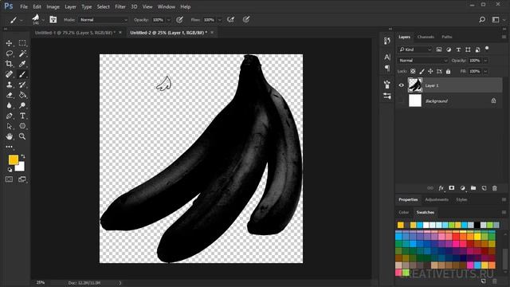The image size is (510, 287).
Task: Create new fill or adjustment layer
Action: click(462, 188)
